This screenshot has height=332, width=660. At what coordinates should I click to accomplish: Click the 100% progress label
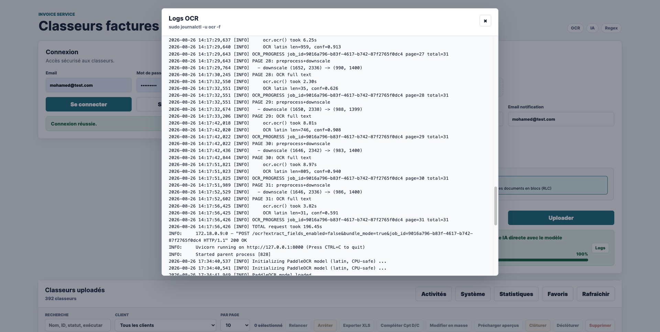coord(582,254)
